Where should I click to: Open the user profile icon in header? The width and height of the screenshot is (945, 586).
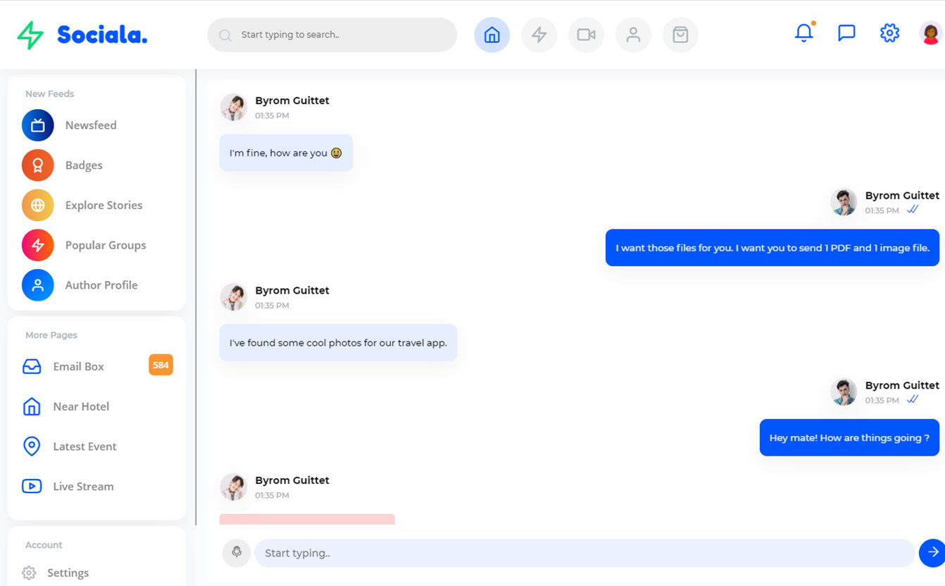tap(633, 35)
